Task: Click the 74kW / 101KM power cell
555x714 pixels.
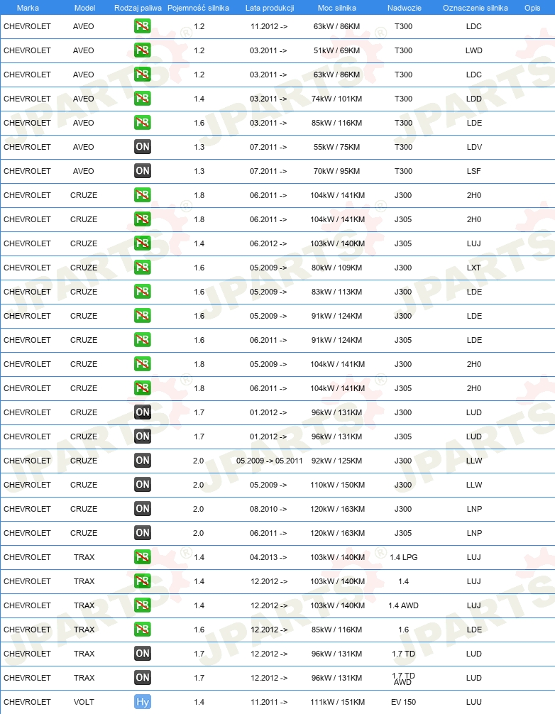Action: coord(337,99)
